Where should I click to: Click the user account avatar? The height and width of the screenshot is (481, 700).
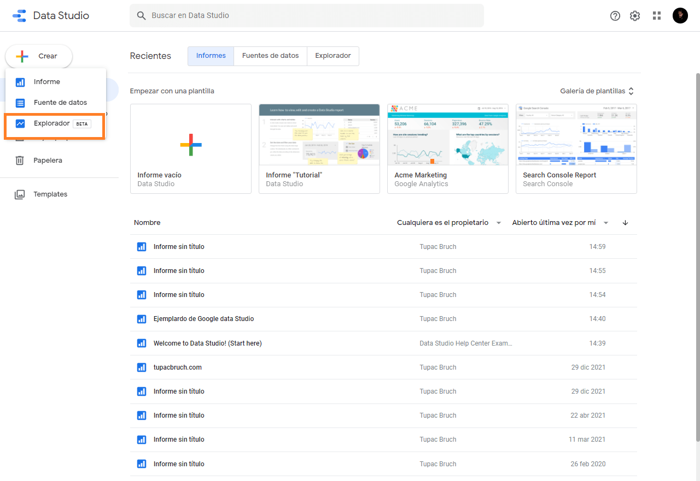[680, 15]
